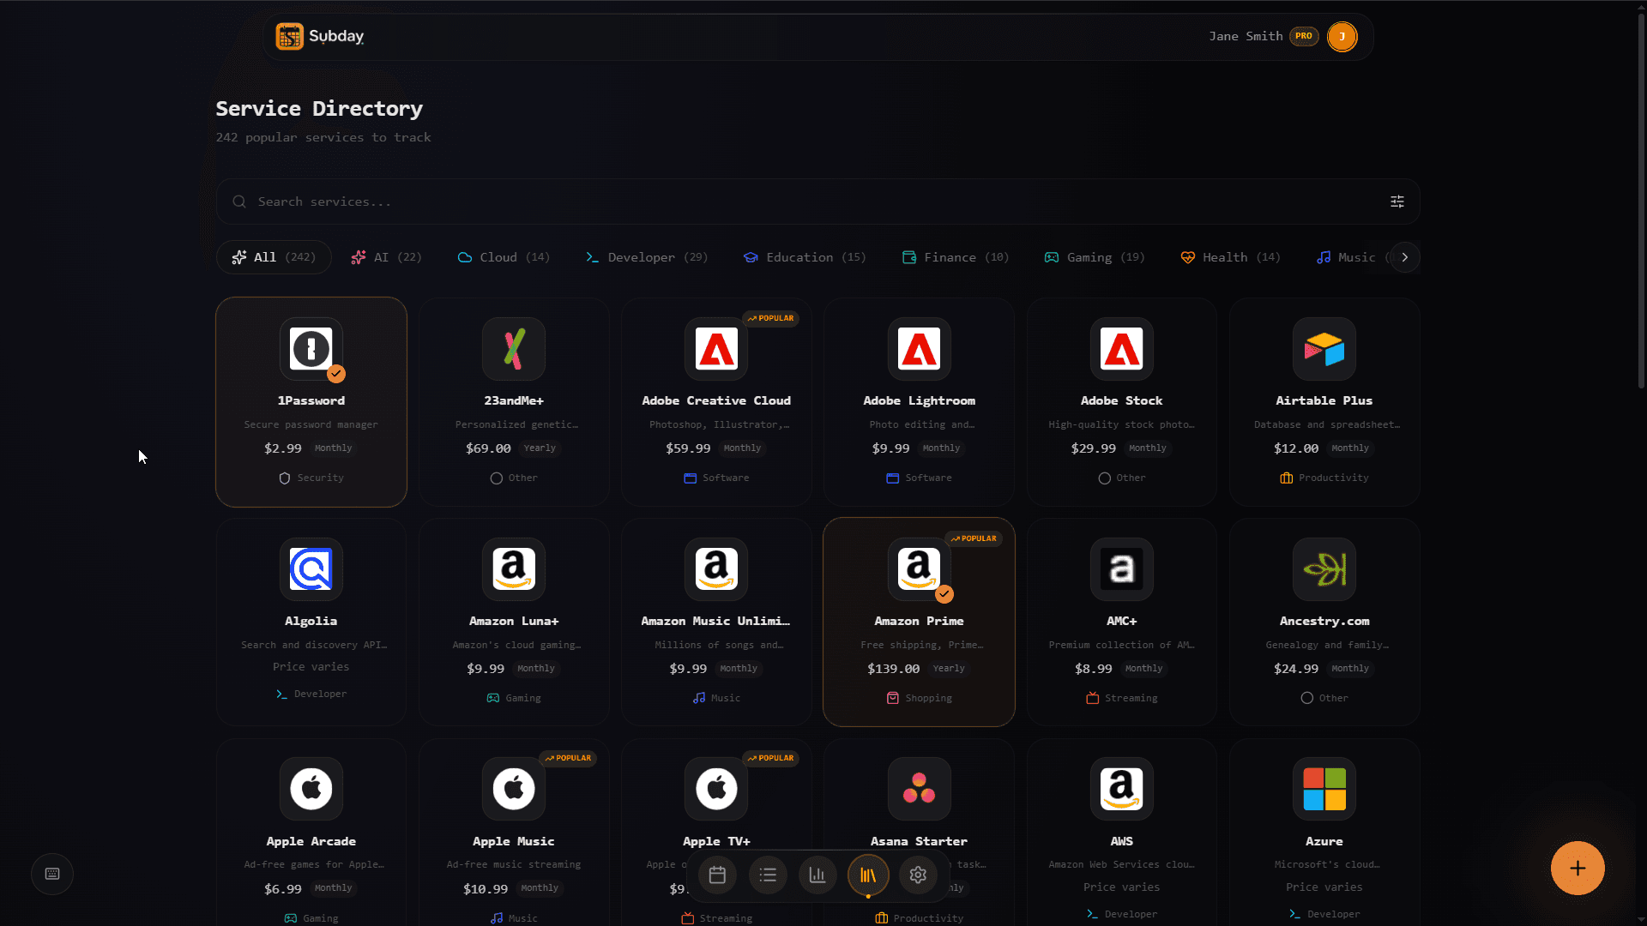Click 23andMe+ Yearly billing label

(x=540, y=448)
